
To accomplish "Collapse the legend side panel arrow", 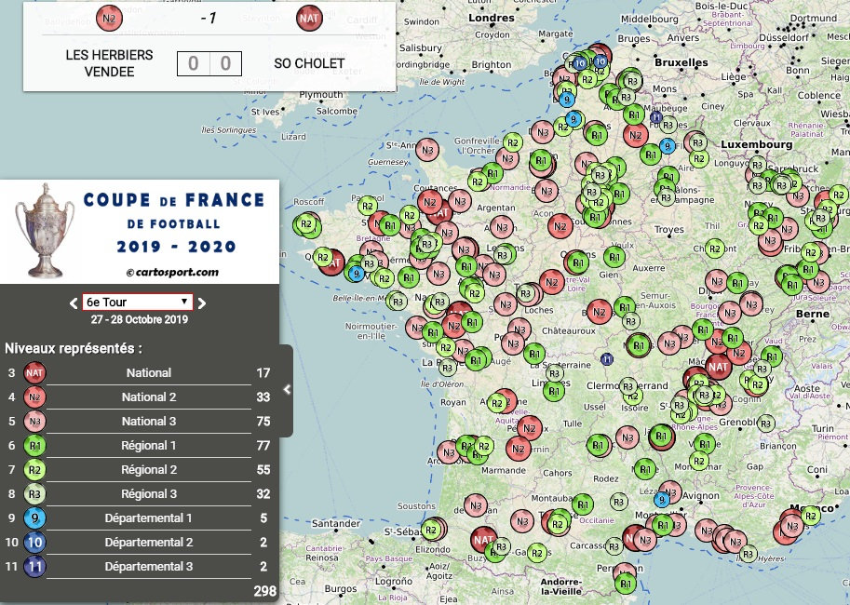I will [287, 389].
